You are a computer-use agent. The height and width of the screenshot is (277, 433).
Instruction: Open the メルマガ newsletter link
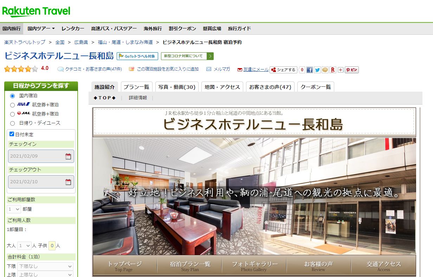pos(222,69)
